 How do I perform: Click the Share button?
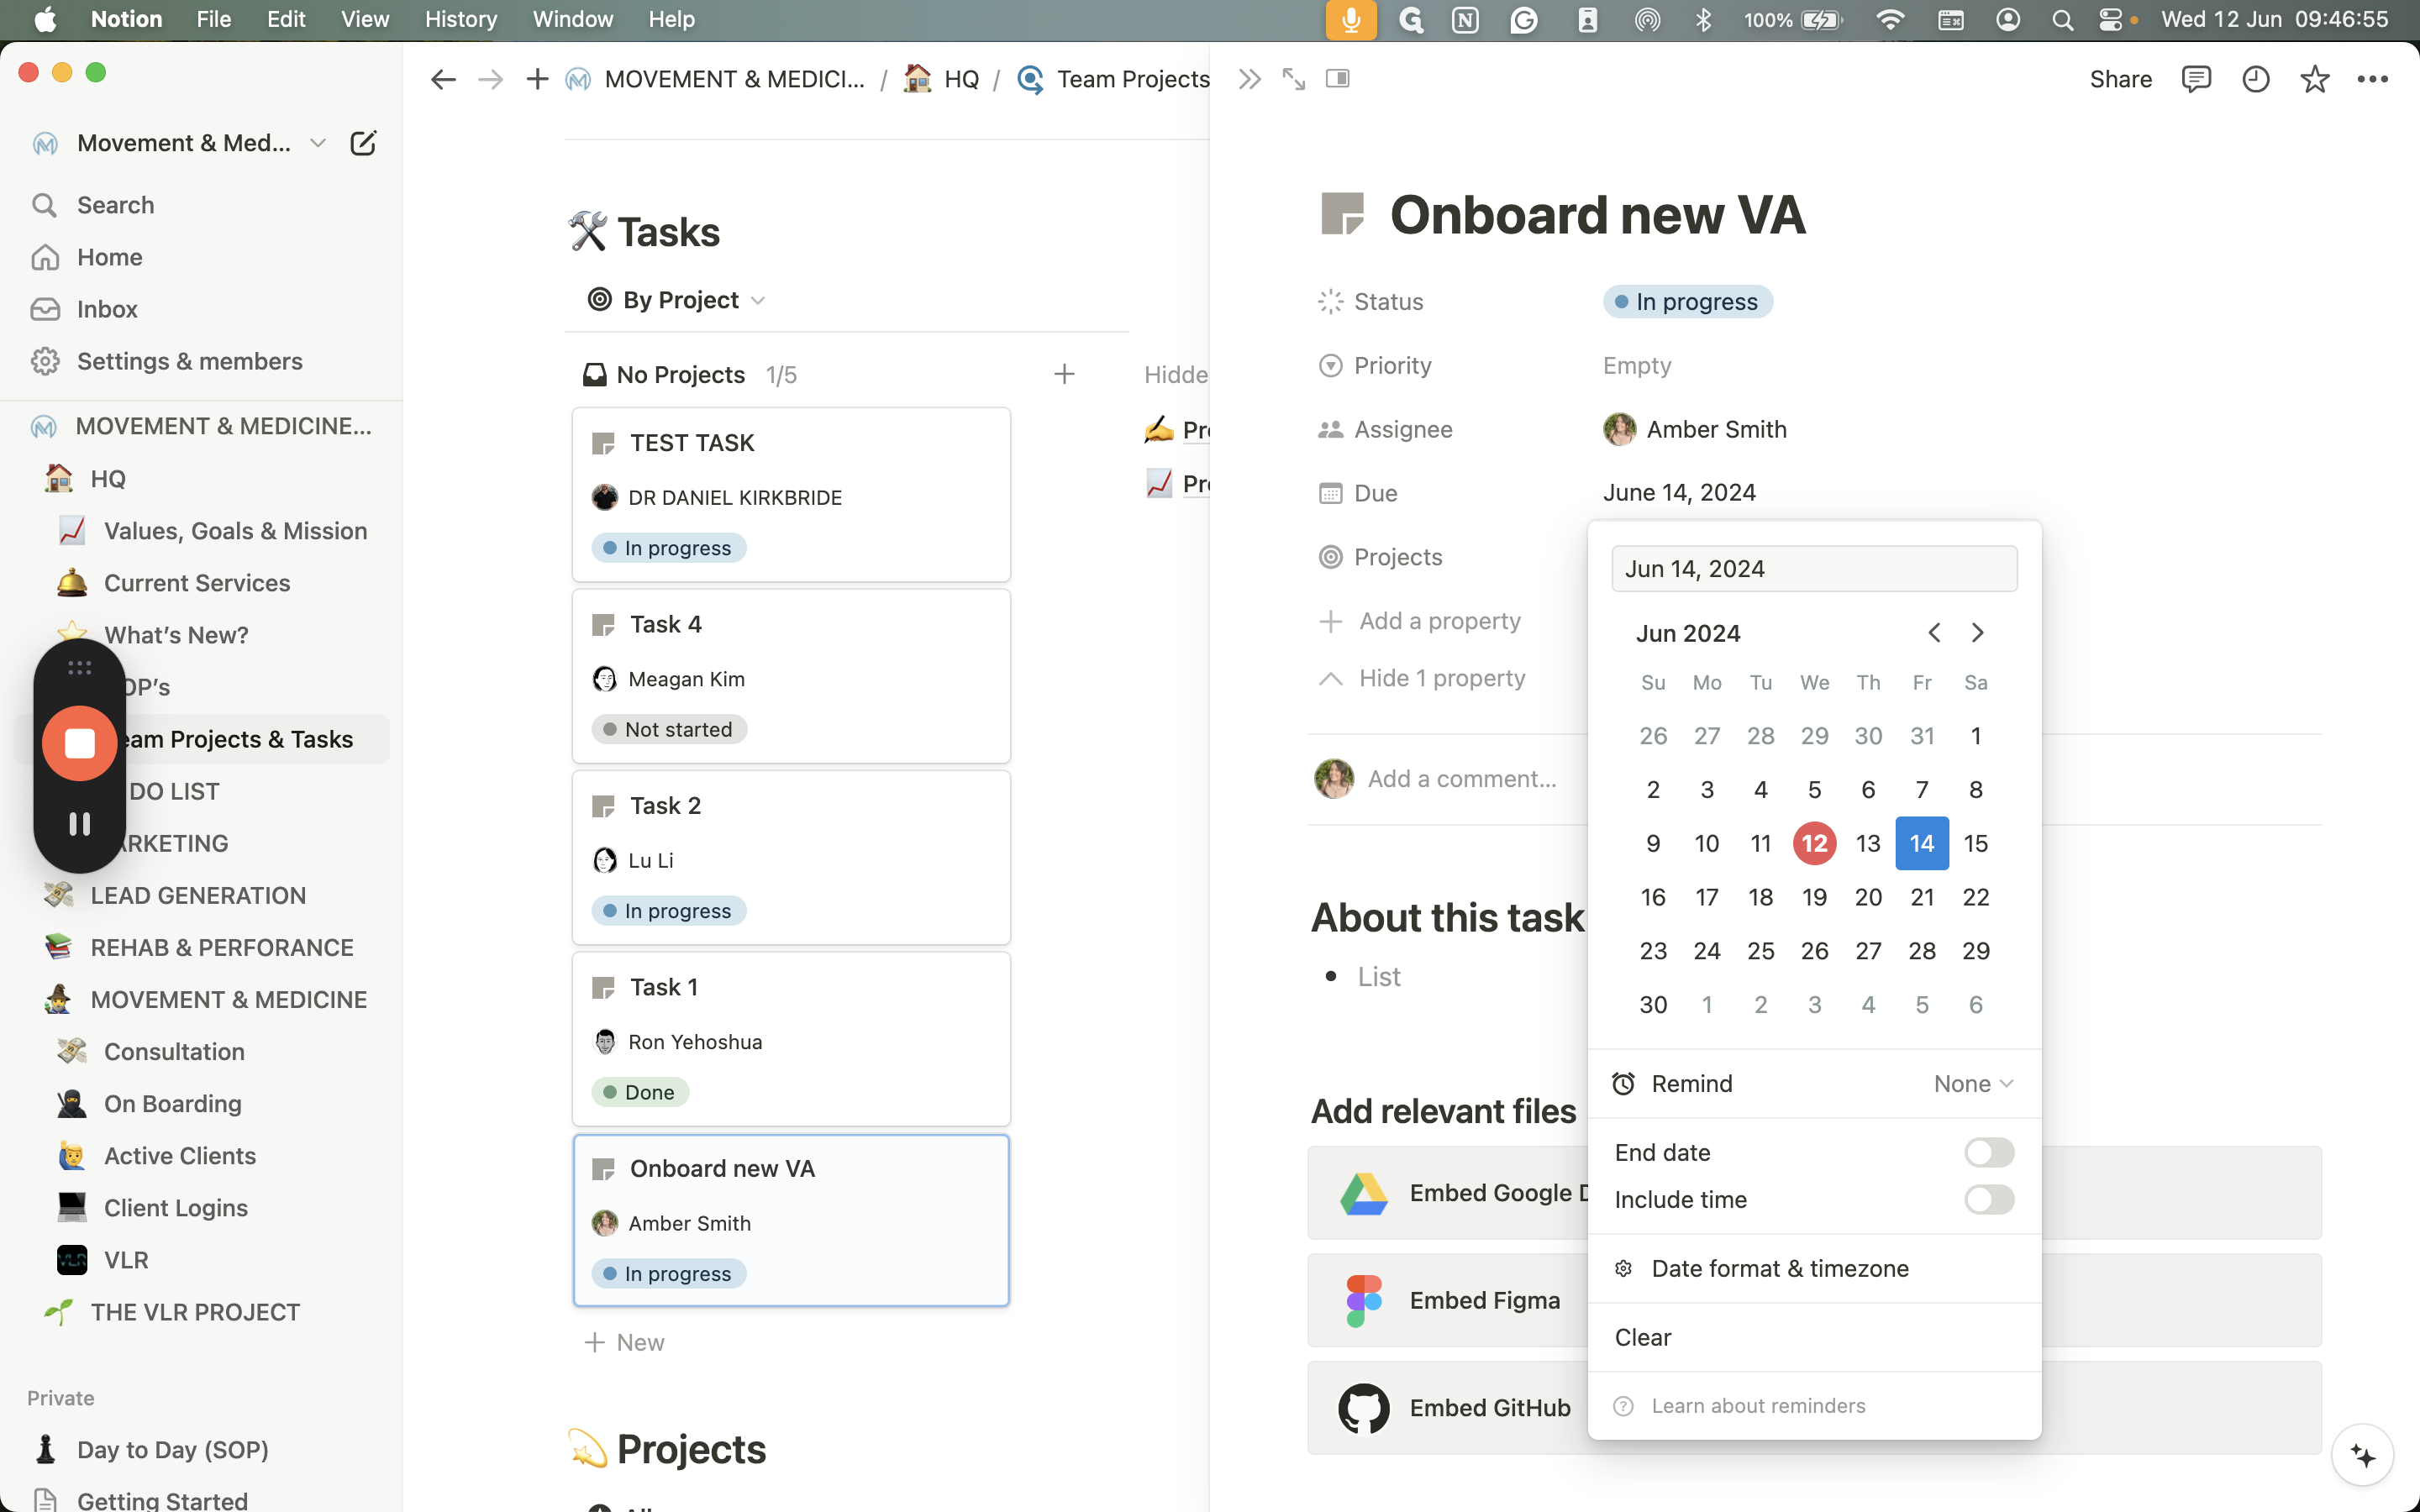click(x=2120, y=79)
